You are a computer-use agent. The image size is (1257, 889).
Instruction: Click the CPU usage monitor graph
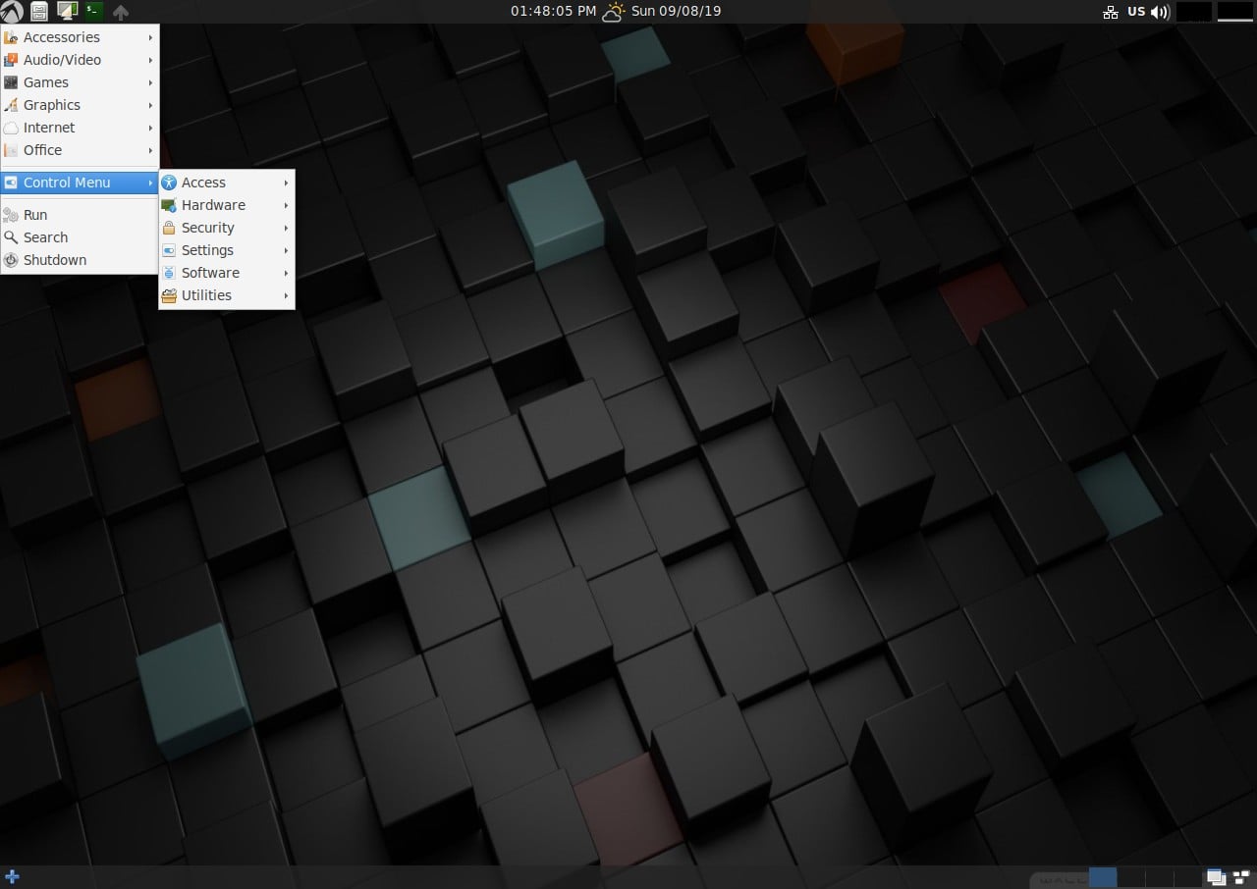click(x=1194, y=12)
